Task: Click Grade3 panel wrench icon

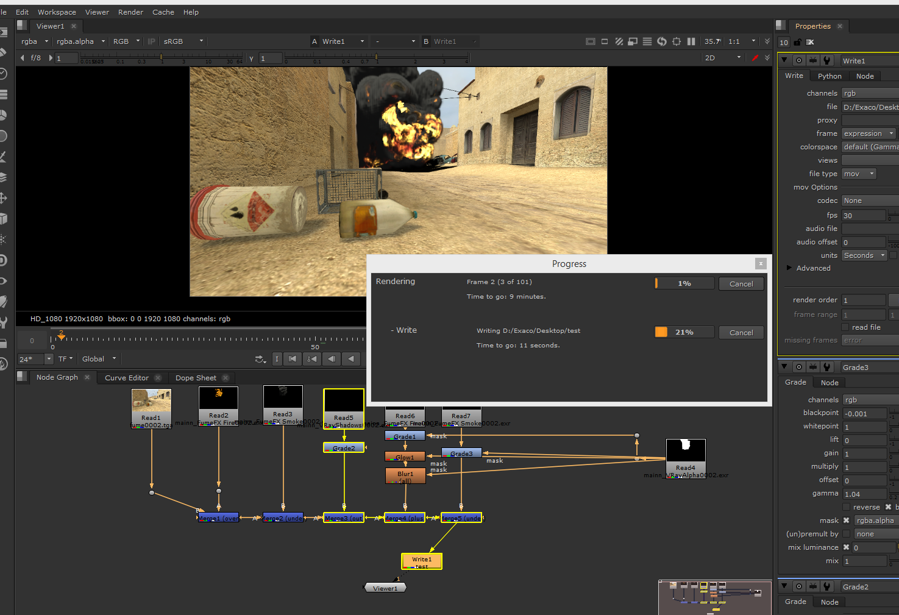Action: [827, 367]
